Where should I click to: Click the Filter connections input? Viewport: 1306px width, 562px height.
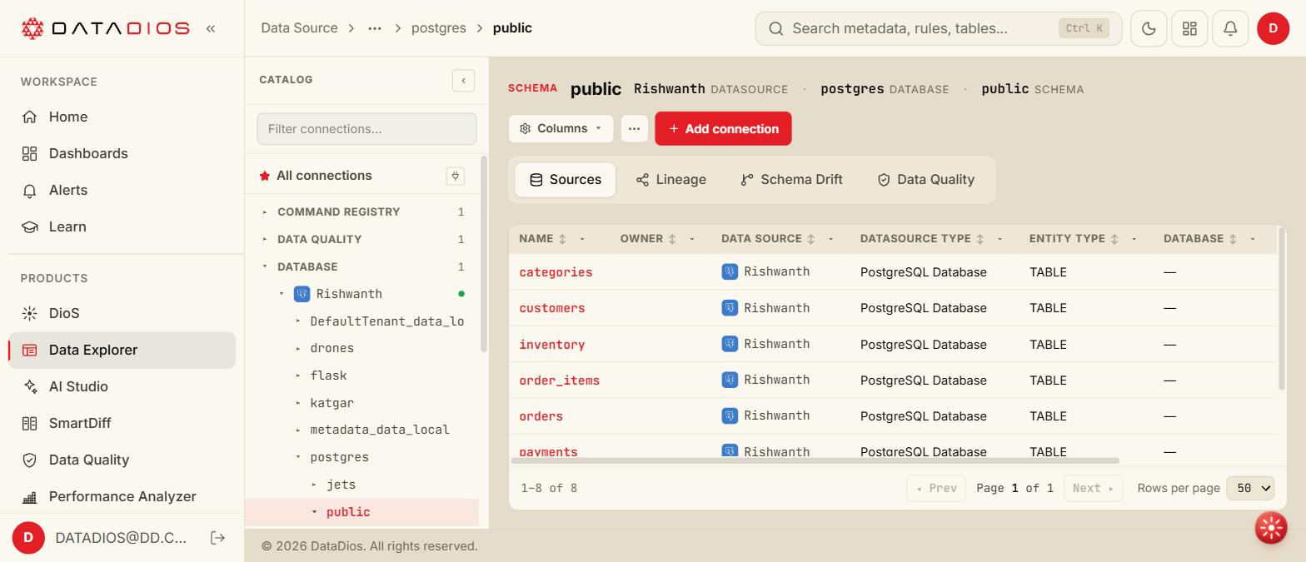pyautogui.click(x=366, y=129)
